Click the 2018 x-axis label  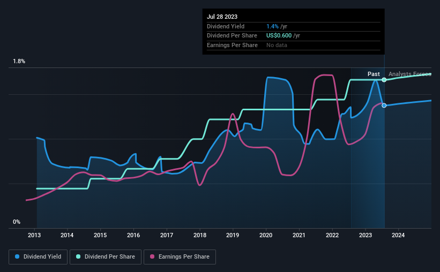(x=200, y=235)
